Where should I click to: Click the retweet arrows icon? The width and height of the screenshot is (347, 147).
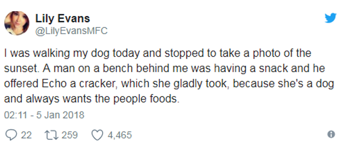coord(51,135)
